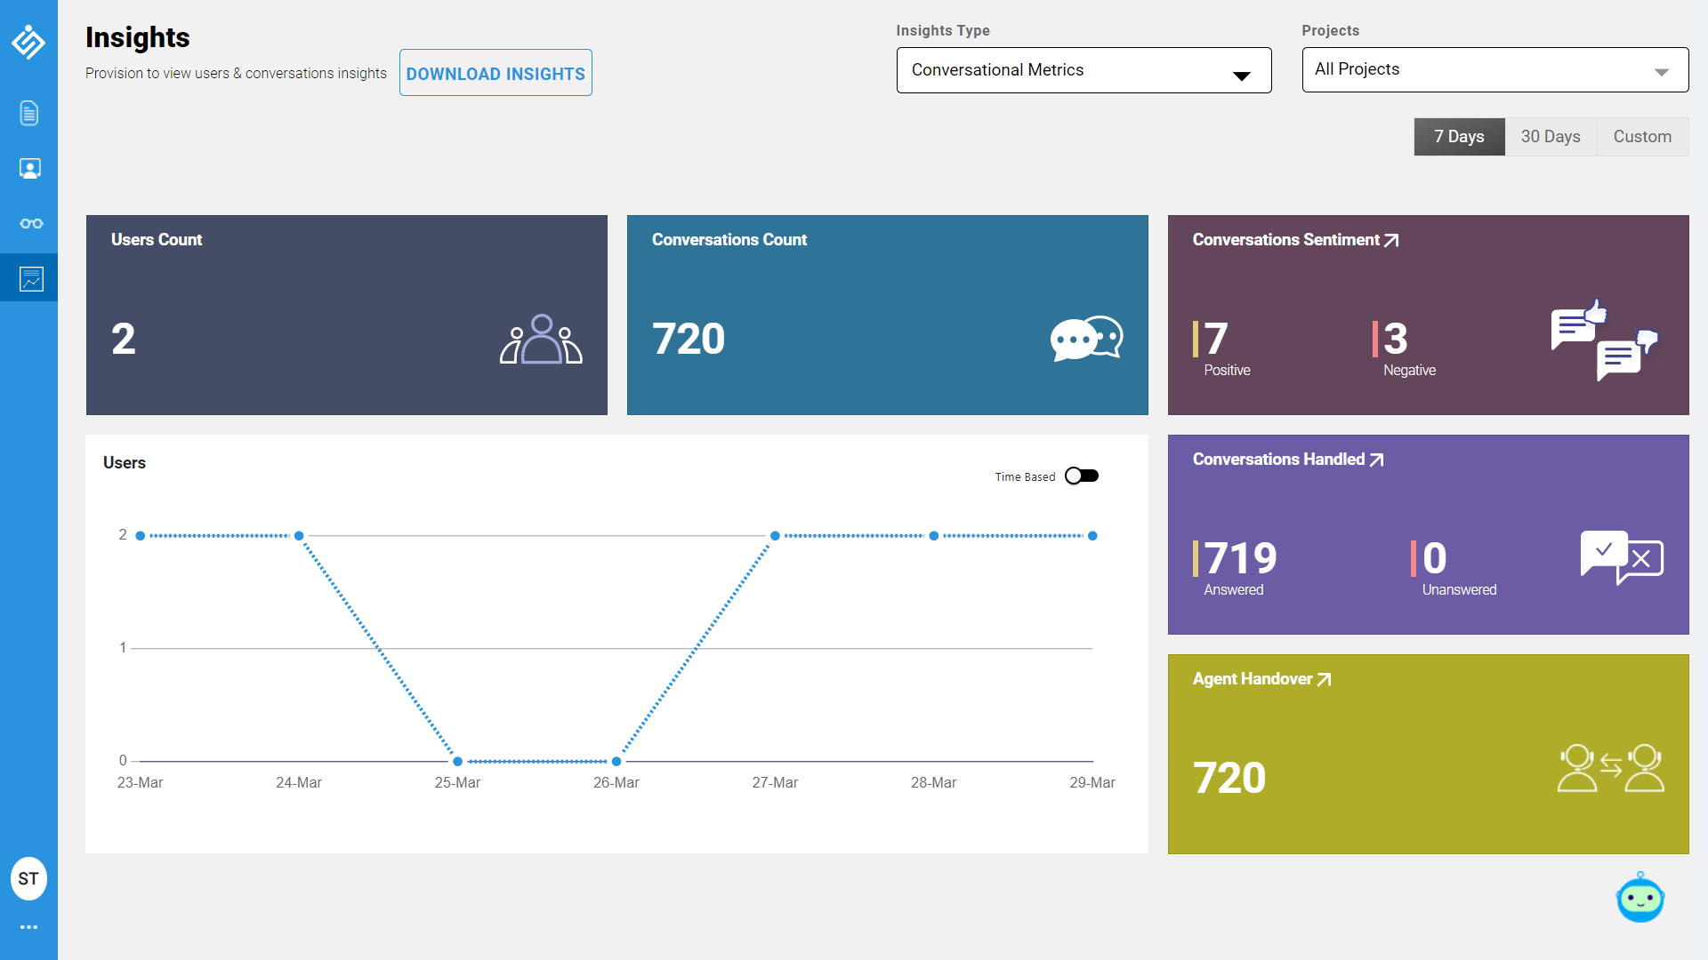Expand the All Projects dropdown
This screenshot has height=960, width=1708.
(1494, 70)
